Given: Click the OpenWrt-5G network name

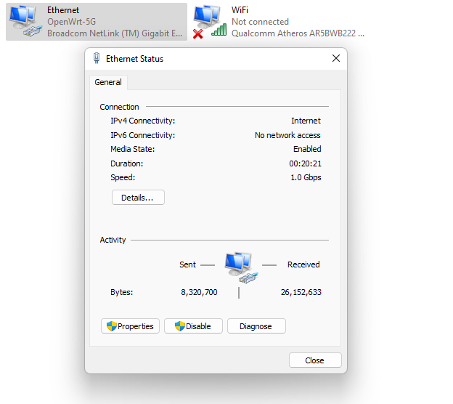Looking at the screenshot, I should point(71,22).
